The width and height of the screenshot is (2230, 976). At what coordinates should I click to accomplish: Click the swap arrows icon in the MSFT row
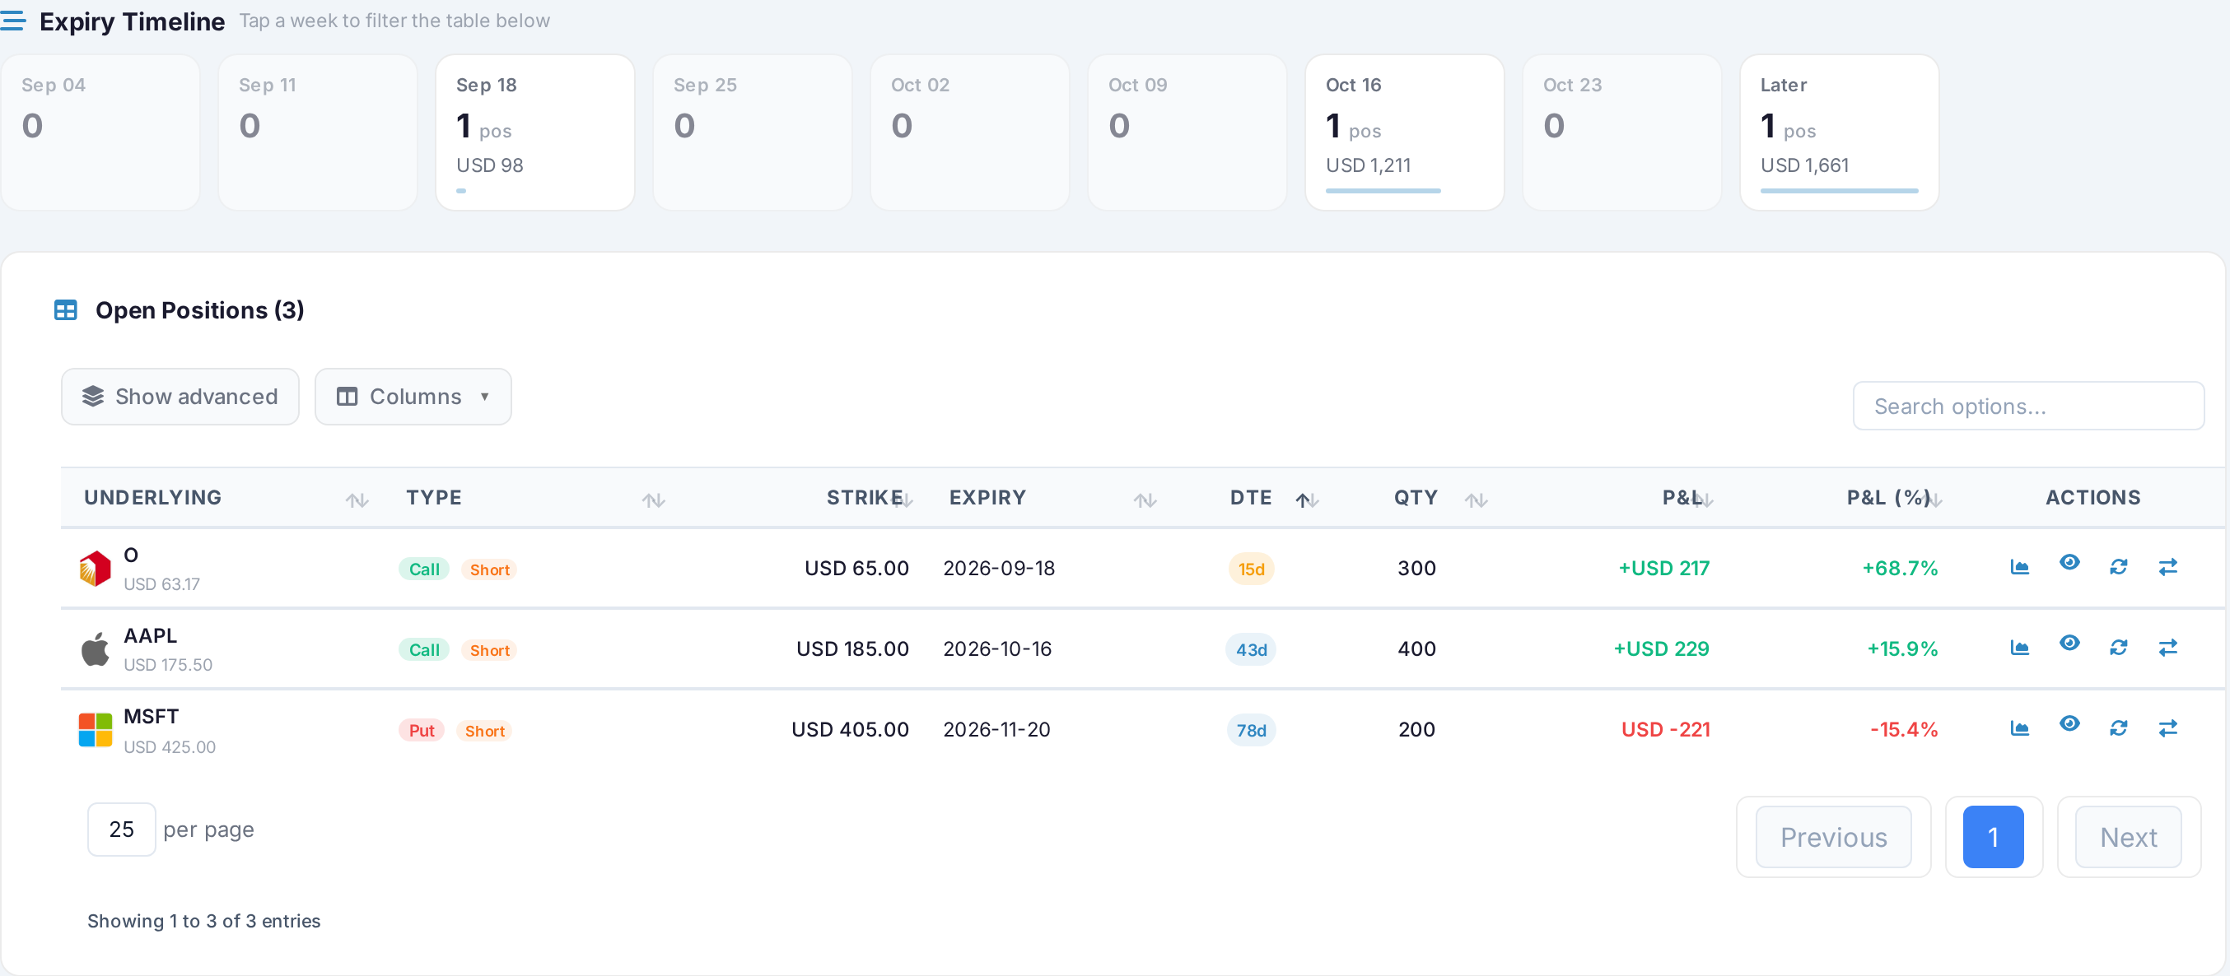[x=2167, y=728]
